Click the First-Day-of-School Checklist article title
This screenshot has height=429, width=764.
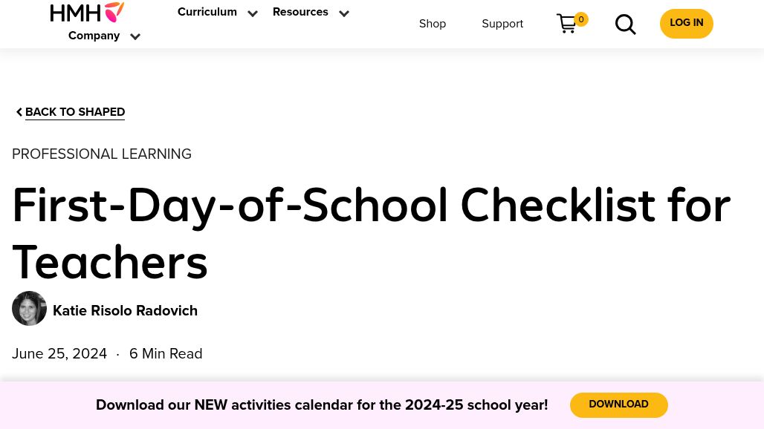[371, 235]
